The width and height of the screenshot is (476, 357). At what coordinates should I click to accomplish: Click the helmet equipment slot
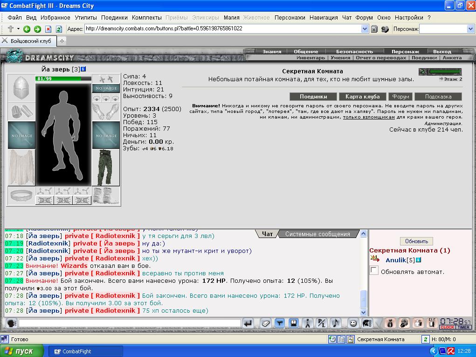(21, 88)
